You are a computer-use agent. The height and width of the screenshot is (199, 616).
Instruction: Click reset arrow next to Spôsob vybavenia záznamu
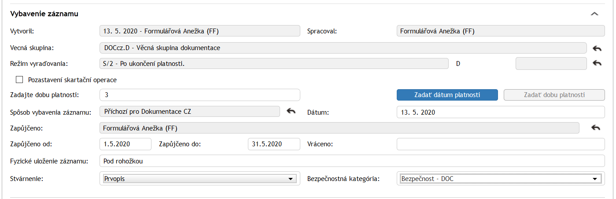click(x=291, y=112)
